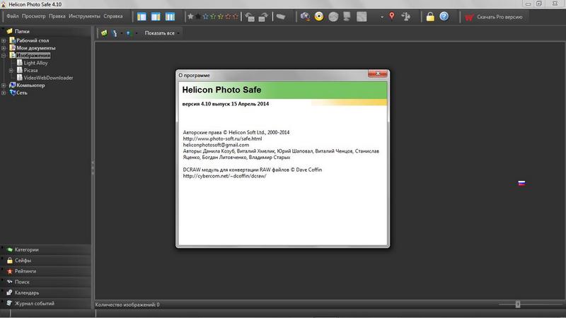Toggle the red star rating filter
The image size is (566, 318).
point(236,16)
